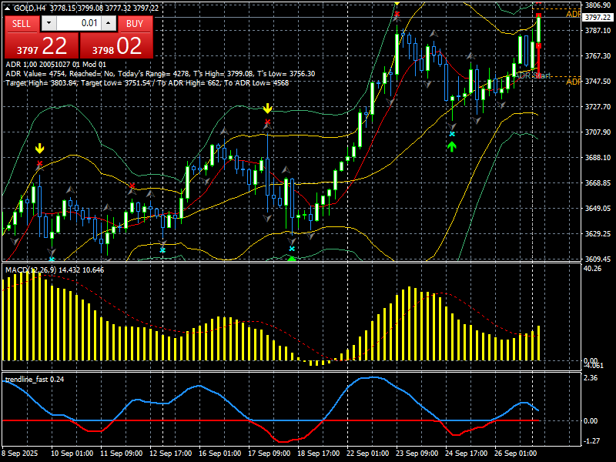Click the 11 Sep 09:00 time label
616x462 pixels.
(122, 453)
